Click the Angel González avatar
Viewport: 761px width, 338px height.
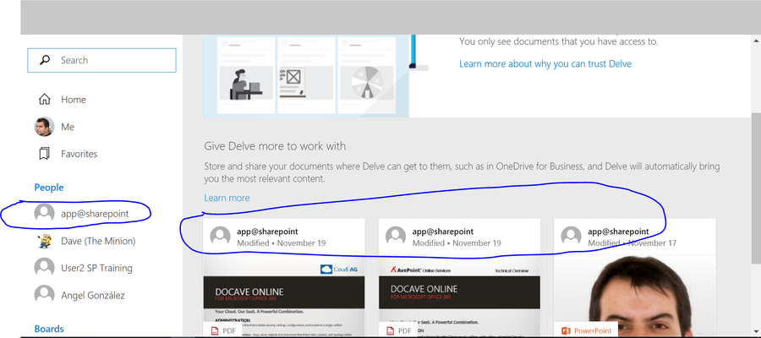point(44,295)
